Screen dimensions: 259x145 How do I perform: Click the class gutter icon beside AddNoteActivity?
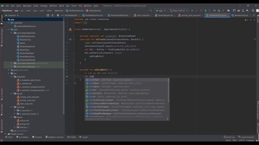tap(70, 29)
